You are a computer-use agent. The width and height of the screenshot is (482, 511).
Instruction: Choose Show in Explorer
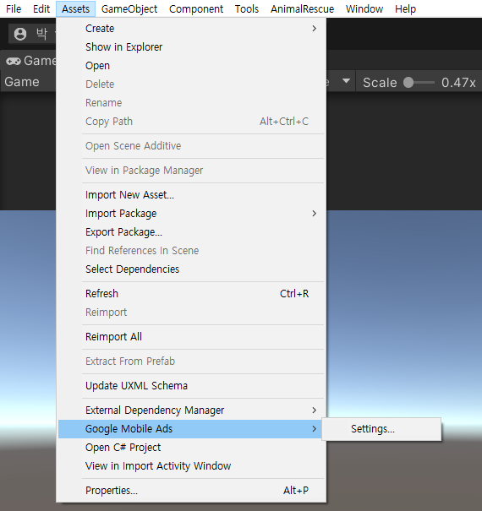click(x=191, y=47)
